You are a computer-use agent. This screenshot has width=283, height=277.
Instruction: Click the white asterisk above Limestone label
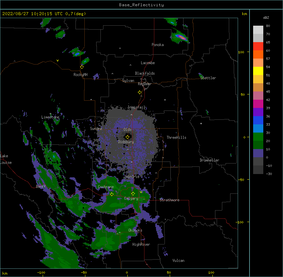(x=51, y=114)
